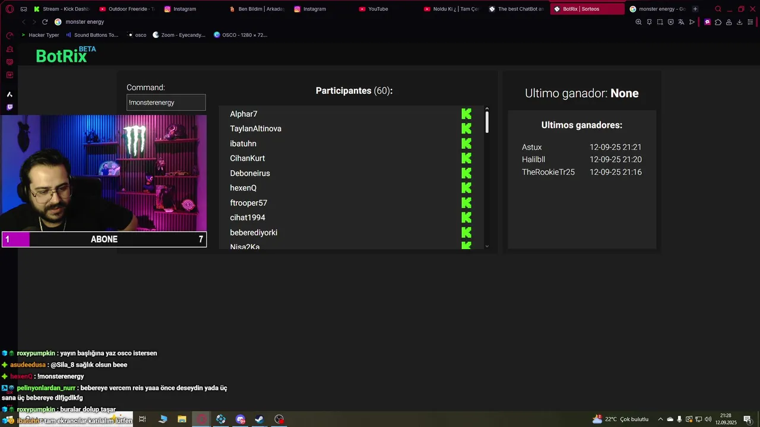Open the tab search magnifier icon
This screenshot has width=760, height=427.
click(x=718, y=9)
